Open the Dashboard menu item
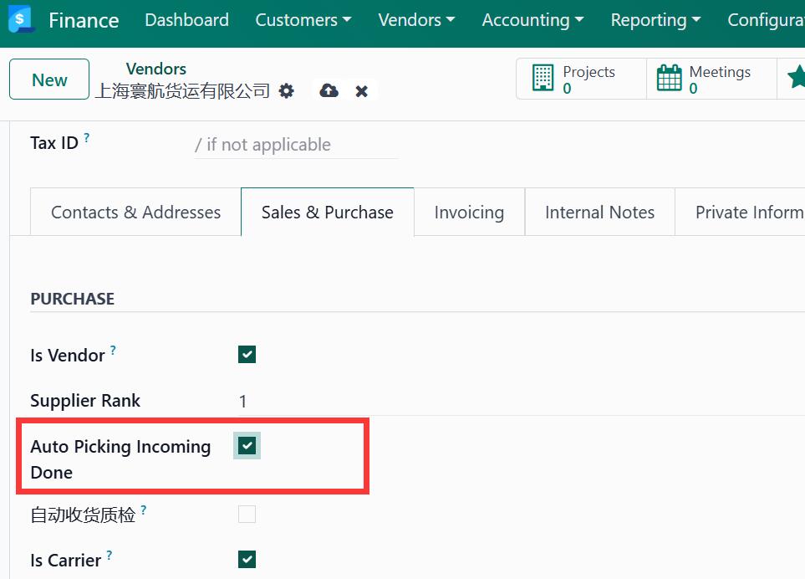 187,20
